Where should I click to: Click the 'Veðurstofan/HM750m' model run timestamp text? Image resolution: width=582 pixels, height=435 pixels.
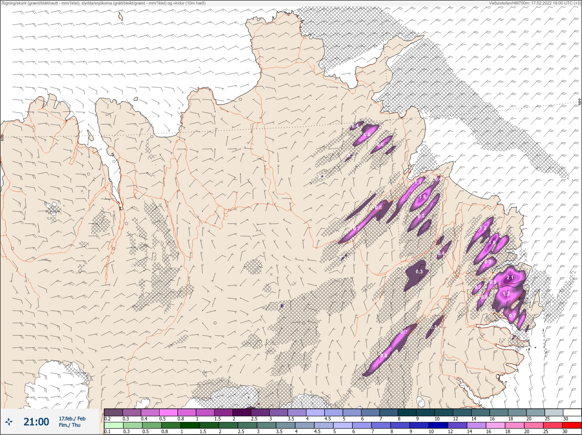pos(535,3)
